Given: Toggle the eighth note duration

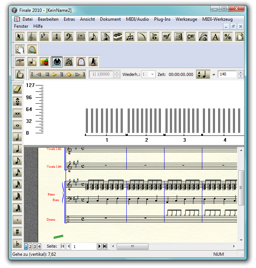Looking at the screenshot, I should 17,161.
